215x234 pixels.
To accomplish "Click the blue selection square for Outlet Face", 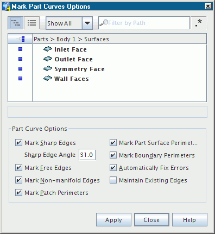I will pos(20,59).
